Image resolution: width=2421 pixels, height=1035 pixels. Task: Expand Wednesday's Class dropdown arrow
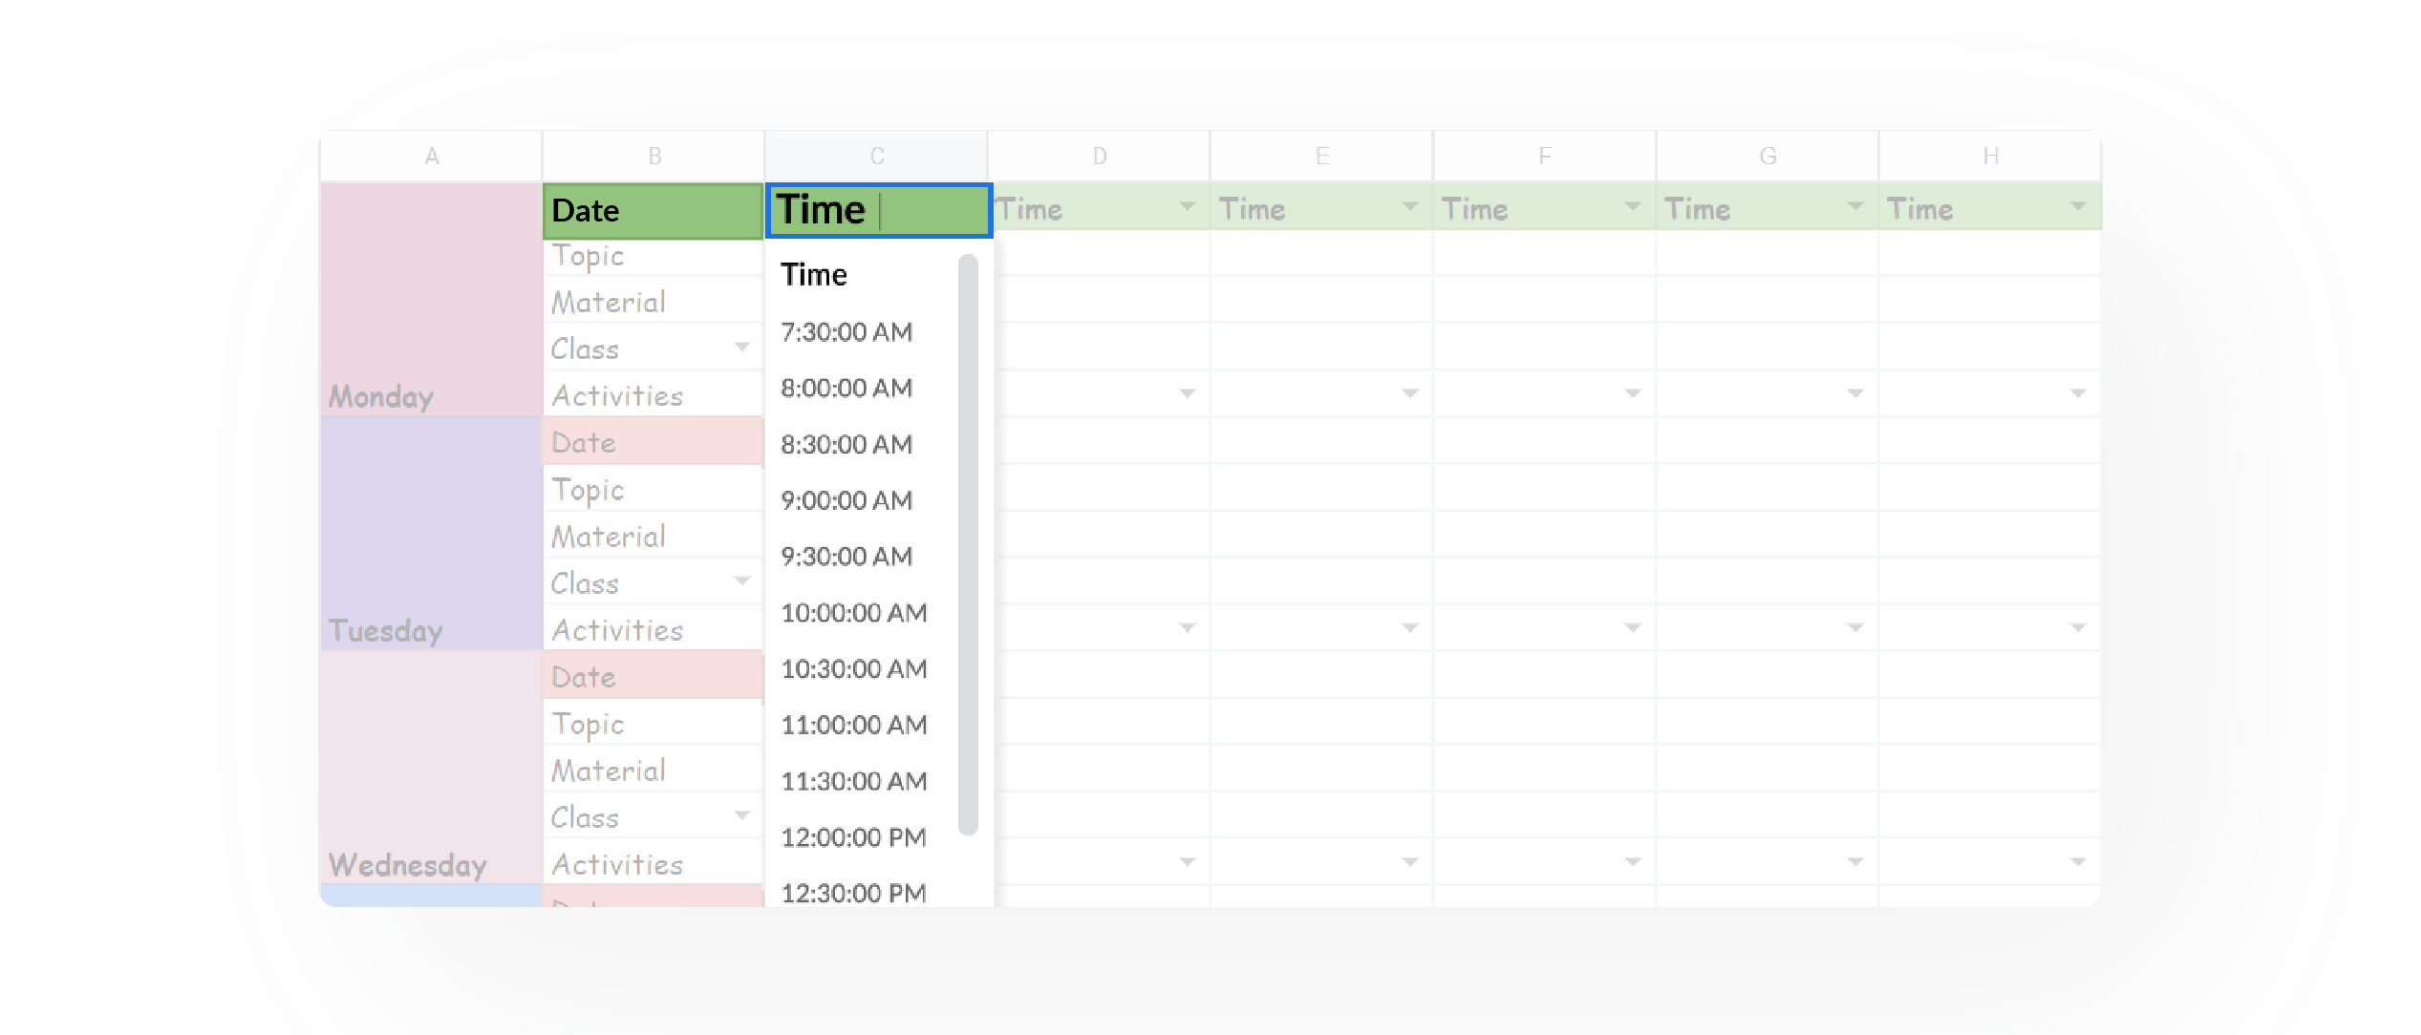pos(741,816)
